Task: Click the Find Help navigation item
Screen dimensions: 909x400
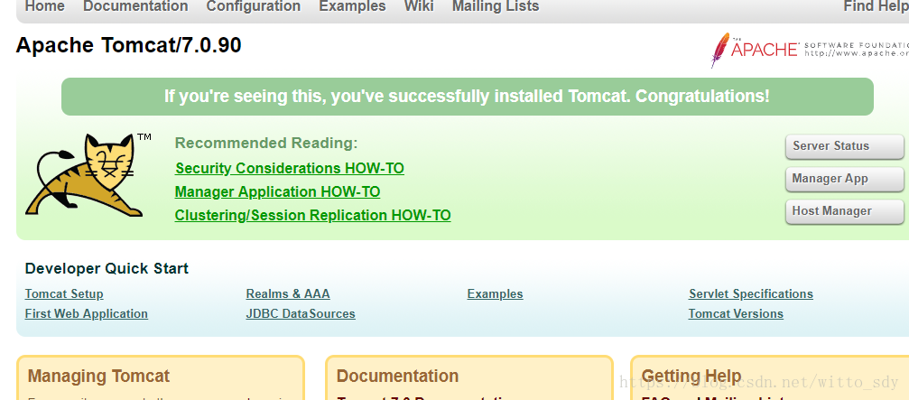Action: click(876, 6)
